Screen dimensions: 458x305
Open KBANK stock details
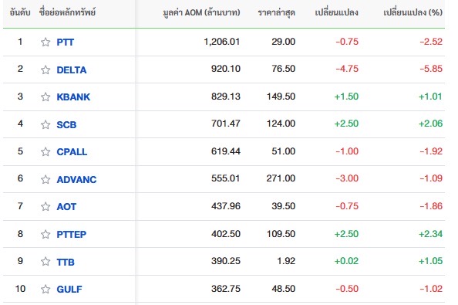coord(73,97)
